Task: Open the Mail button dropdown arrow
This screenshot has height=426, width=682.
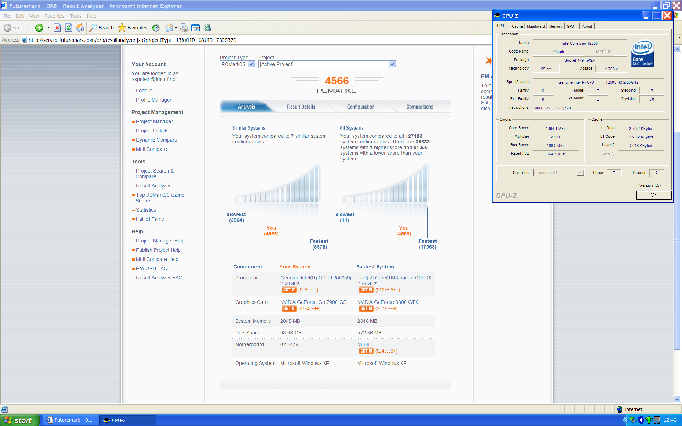Action: coord(175,28)
